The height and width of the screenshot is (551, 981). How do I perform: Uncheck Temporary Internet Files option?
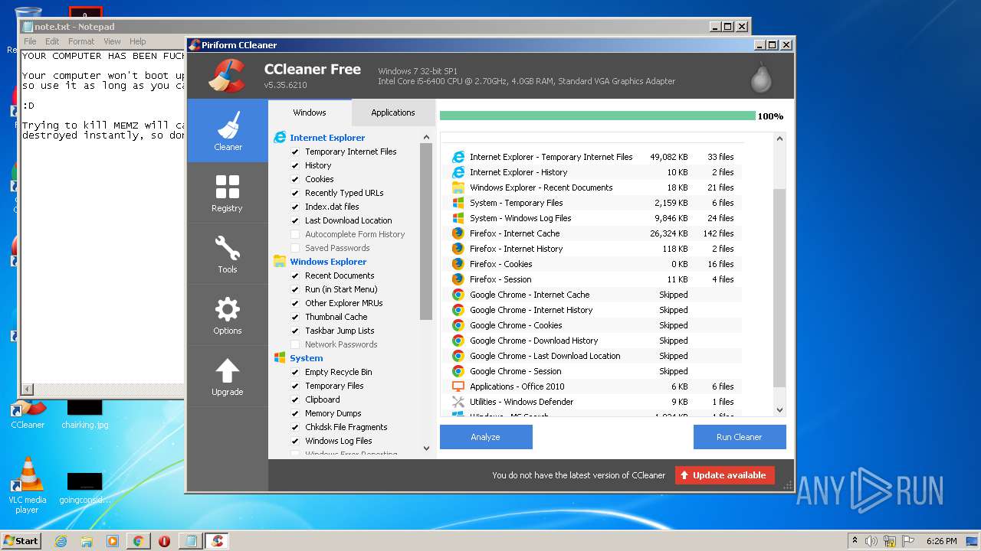tap(295, 152)
